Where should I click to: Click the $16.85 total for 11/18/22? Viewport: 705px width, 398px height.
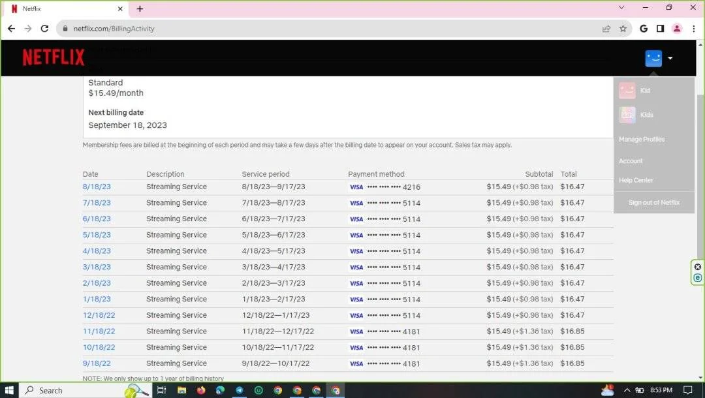tap(572, 331)
